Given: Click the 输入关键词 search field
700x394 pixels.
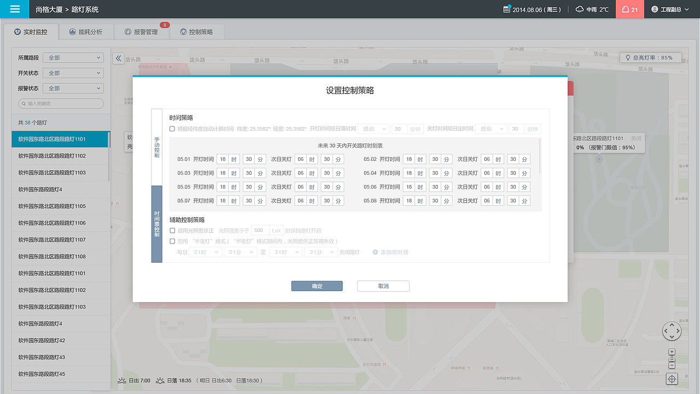Looking at the screenshot, I should [x=60, y=103].
